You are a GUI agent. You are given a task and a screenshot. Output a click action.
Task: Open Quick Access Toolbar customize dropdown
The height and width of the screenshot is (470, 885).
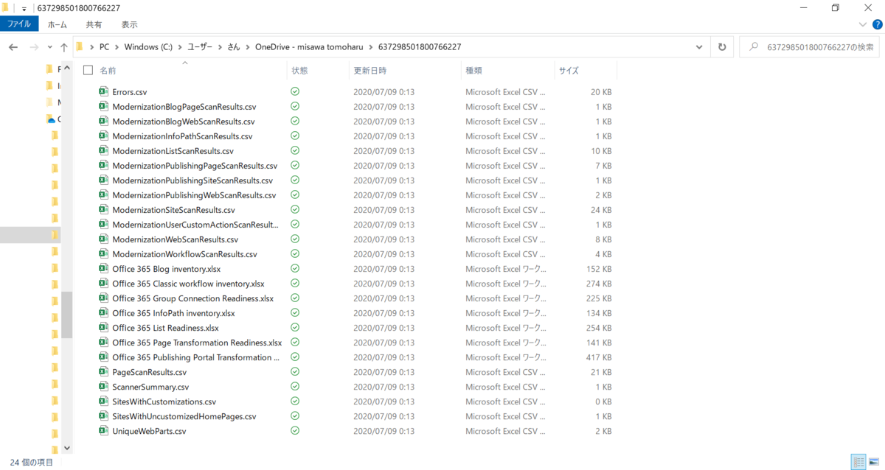24,9
